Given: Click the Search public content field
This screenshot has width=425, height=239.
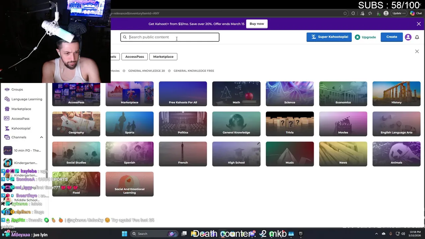Looking at the screenshot, I should (x=170, y=37).
